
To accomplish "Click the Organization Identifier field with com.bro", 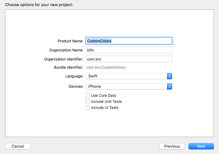I will point(129,59).
